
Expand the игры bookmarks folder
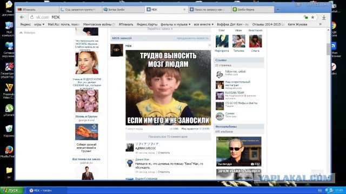(39, 24)
